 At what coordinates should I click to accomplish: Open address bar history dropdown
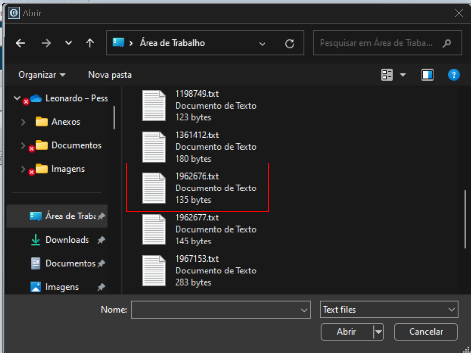point(262,44)
